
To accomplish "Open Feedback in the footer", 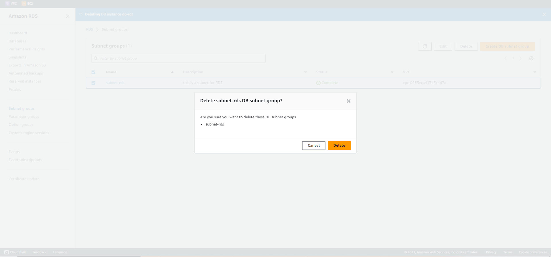I will pos(39,252).
